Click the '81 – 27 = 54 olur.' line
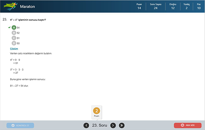 tap(19, 86)
